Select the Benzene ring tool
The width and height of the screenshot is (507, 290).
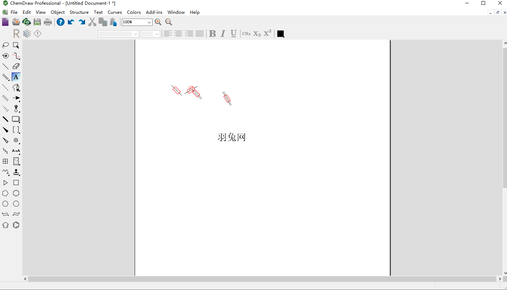point(16,225)
